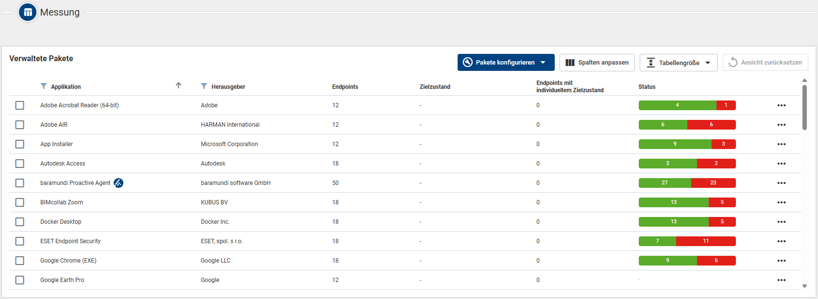Click green status segment 4 for Adobe Acrobat
This screenshot has width=818, height=299.
(677, 105)
